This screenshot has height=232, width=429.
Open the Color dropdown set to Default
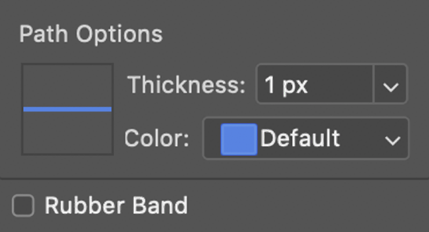coord(306,139)
